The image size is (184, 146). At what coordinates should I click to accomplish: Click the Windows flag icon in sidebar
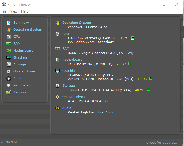9,30
